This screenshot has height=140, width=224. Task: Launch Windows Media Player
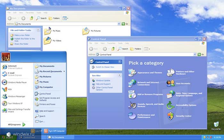click(x=14, y=82)
